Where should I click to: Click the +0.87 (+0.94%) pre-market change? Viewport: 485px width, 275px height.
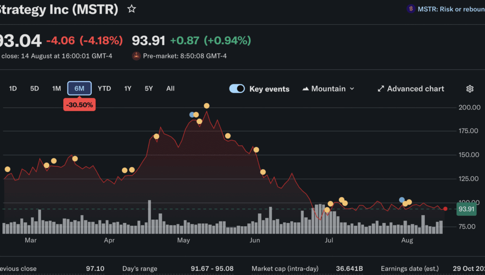(x=210, y=40)
